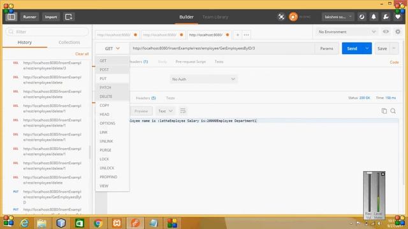
Task: Open Internet Explorer from taskbar
Action: click(24, 223)
